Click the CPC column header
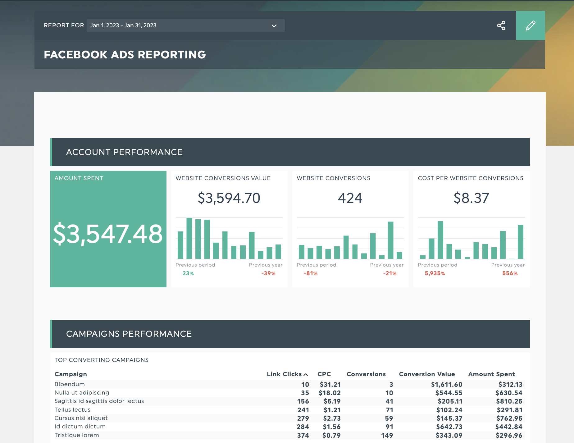This screenshot has width=574, height=443. pos(324,374)
